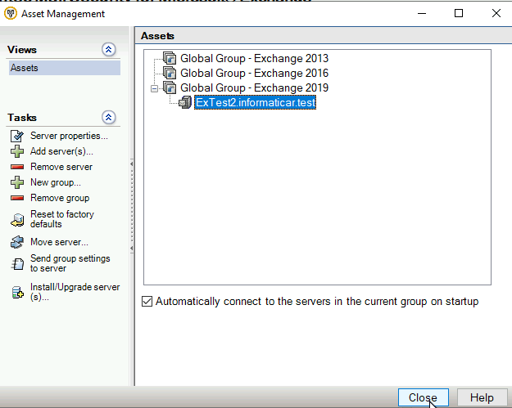The width and height of the screenshot is (512, 408).
Task: Maximize the Asset Management window
Action: (x=459, y=13)
